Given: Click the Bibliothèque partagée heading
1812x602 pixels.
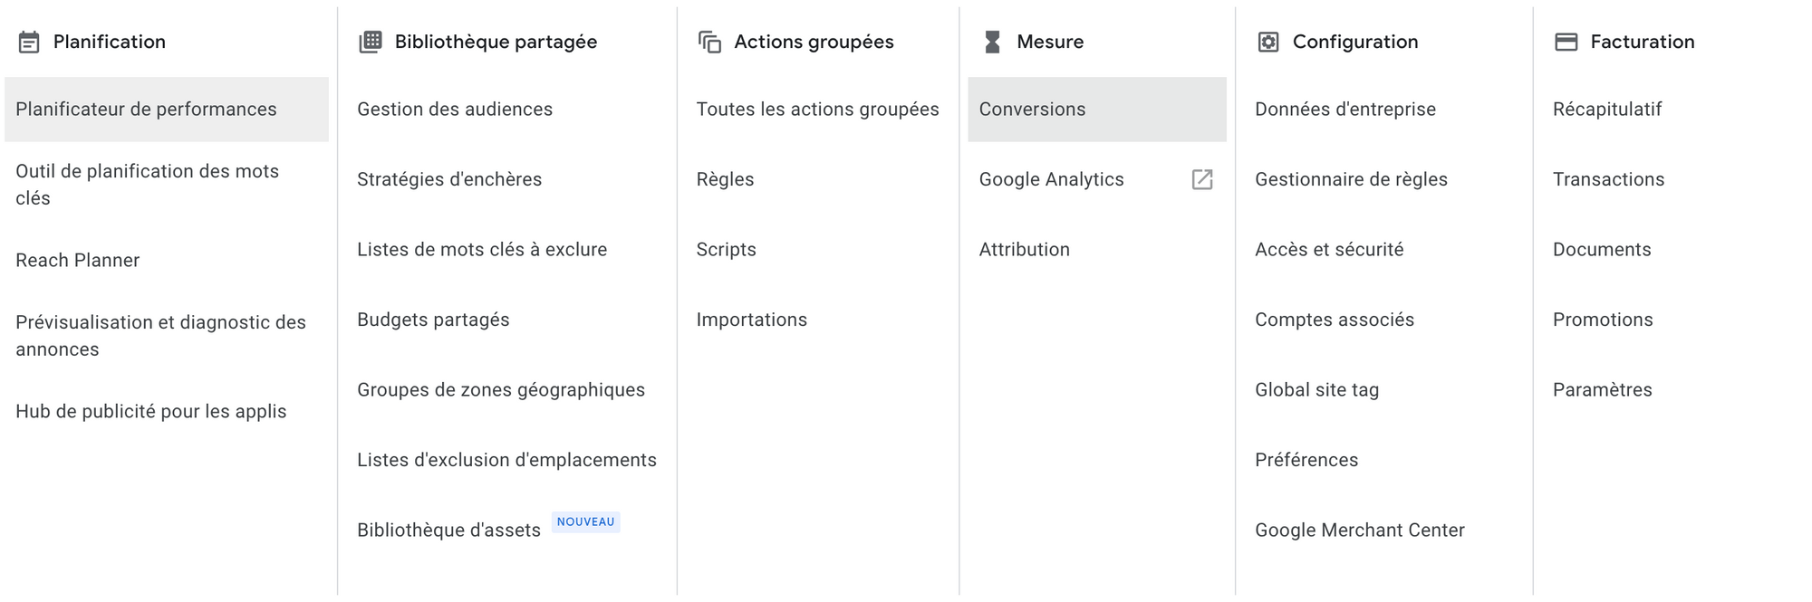Looking at the screenshot, I should click(x=496, y=42).
